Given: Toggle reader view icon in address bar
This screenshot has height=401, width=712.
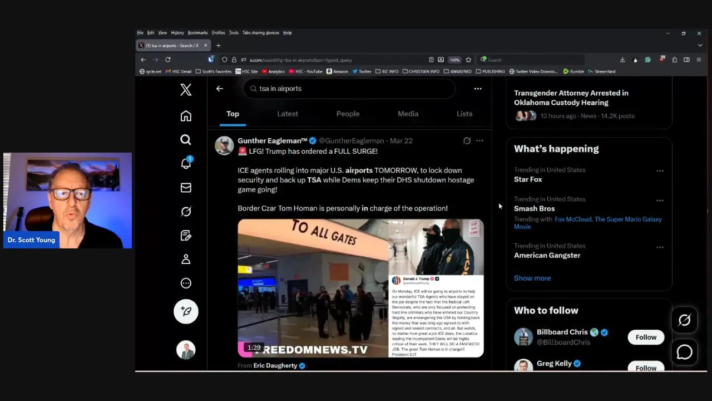Looking at the screenshot, I should tap(431, 60).
